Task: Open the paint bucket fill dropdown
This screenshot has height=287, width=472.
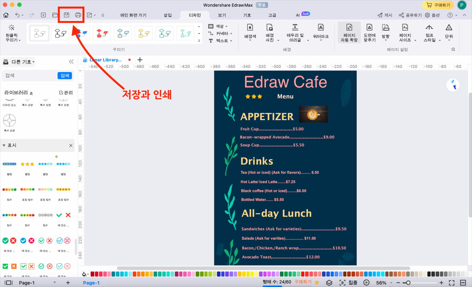Action: (85, 274)
